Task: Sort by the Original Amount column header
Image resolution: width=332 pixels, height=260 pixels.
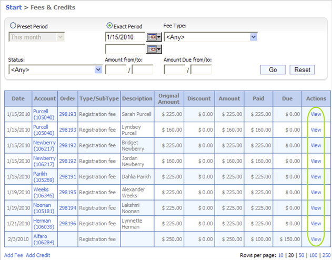Action: point(169,98)
